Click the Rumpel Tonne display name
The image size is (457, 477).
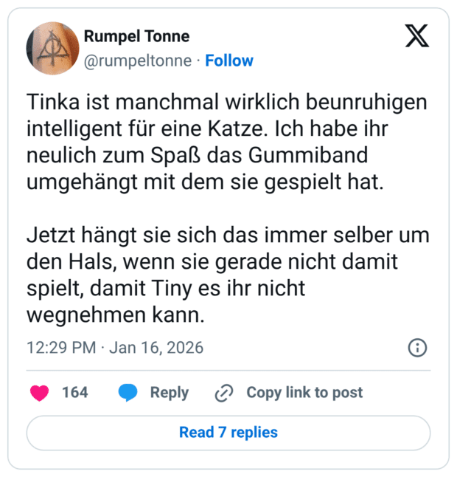coord(136,35)
